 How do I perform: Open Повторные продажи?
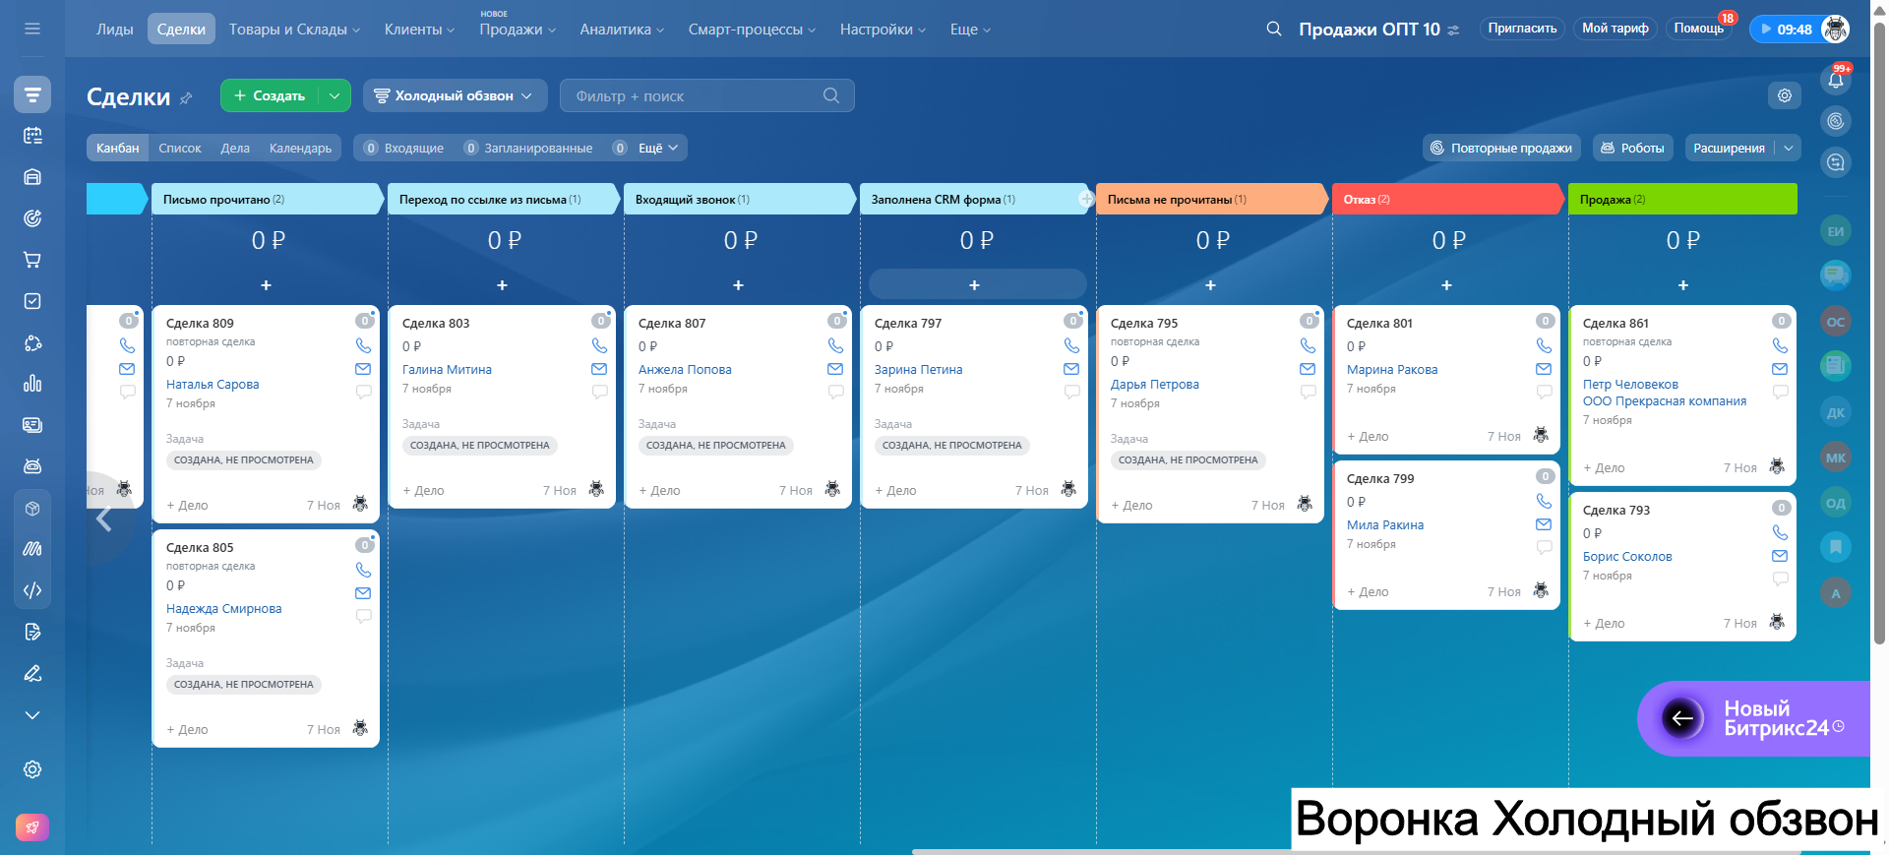pos(1501,149)
